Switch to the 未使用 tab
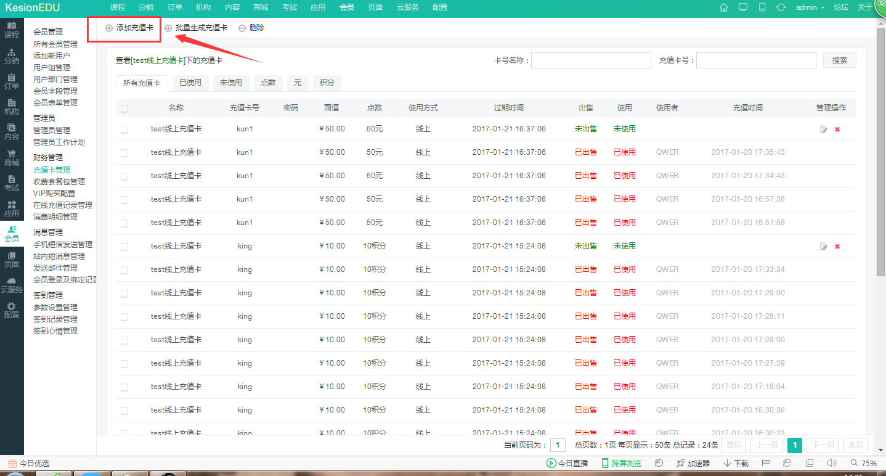The width and height of the screenshot is (886, 476). (x=230, y=82)
